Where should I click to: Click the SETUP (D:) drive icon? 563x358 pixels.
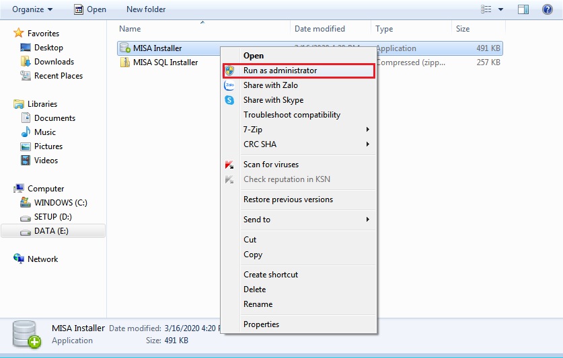[26, 218]
